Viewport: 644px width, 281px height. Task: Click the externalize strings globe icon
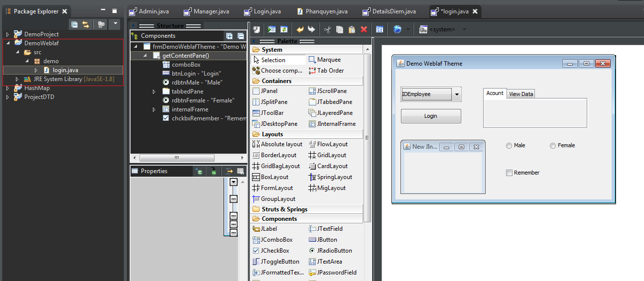coord(397,29)
